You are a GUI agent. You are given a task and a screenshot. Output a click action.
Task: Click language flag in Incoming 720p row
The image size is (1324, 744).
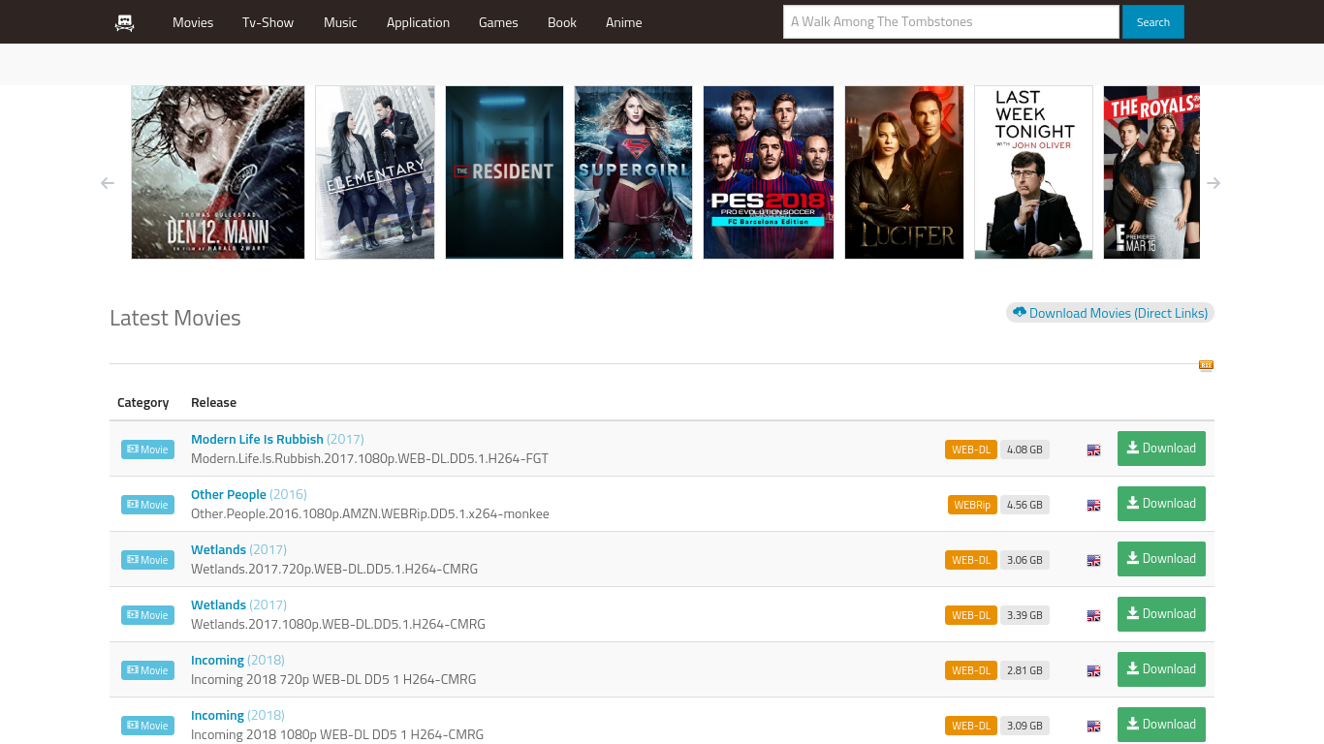click(1093, 670)
